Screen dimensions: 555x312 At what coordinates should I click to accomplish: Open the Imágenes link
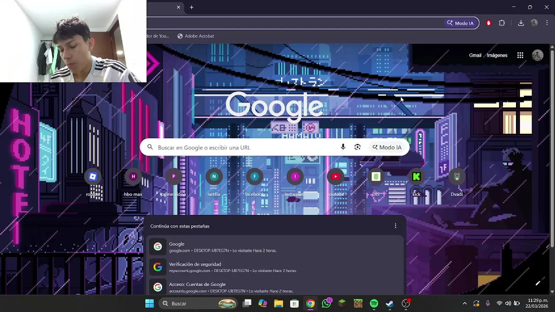[497, 55]
